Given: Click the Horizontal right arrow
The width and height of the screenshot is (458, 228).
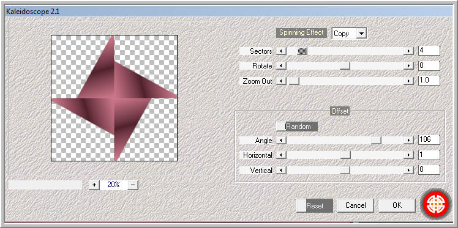Looking at the screenshot, I should (x=409, y=155).
